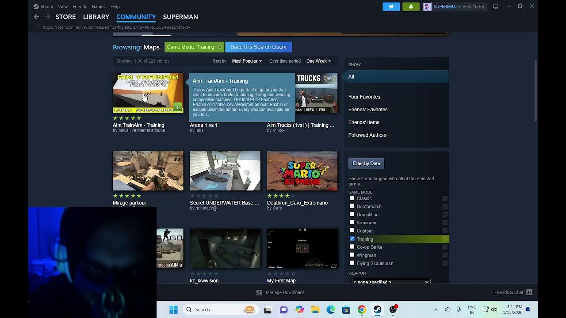Open the Friends menu

(80, 7)
